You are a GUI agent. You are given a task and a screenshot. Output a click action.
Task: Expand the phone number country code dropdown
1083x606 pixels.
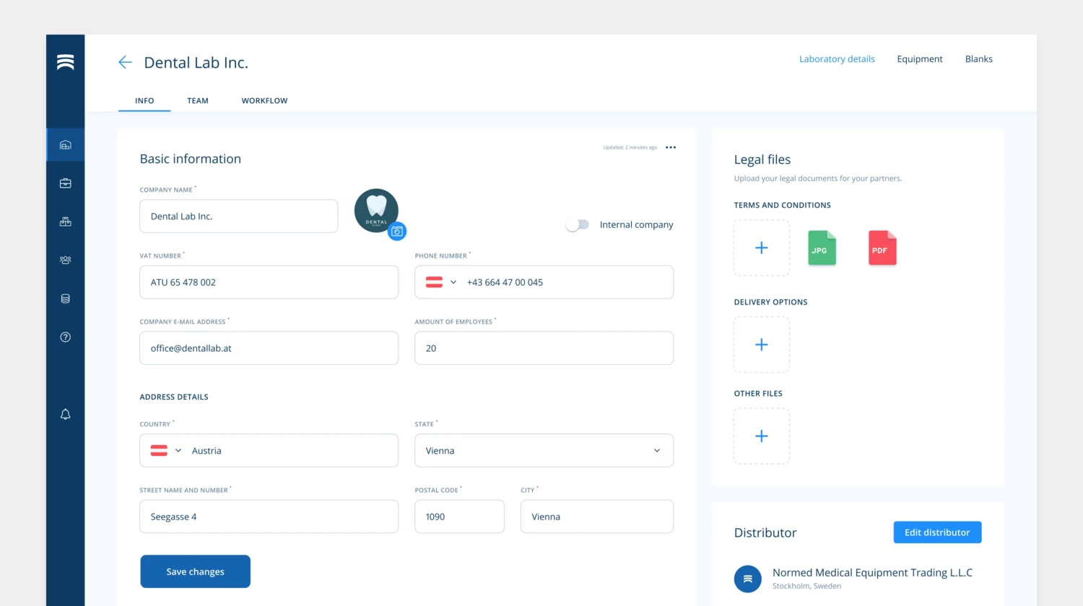tap(442, 282)
